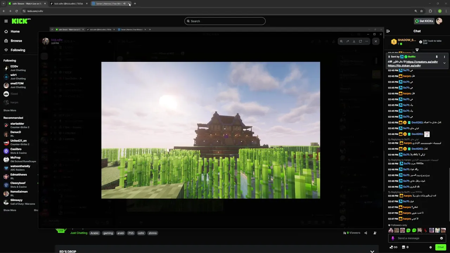The height and width of the screenshot is (253, 450).
Task: Click the gaming stream tag
Action: pos(108,233)
